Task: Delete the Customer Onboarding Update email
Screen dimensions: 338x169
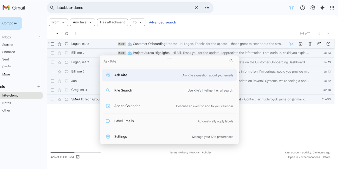Action: click(310, 44)
